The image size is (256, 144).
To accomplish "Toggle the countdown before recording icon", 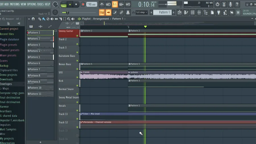I will [115, 4].
